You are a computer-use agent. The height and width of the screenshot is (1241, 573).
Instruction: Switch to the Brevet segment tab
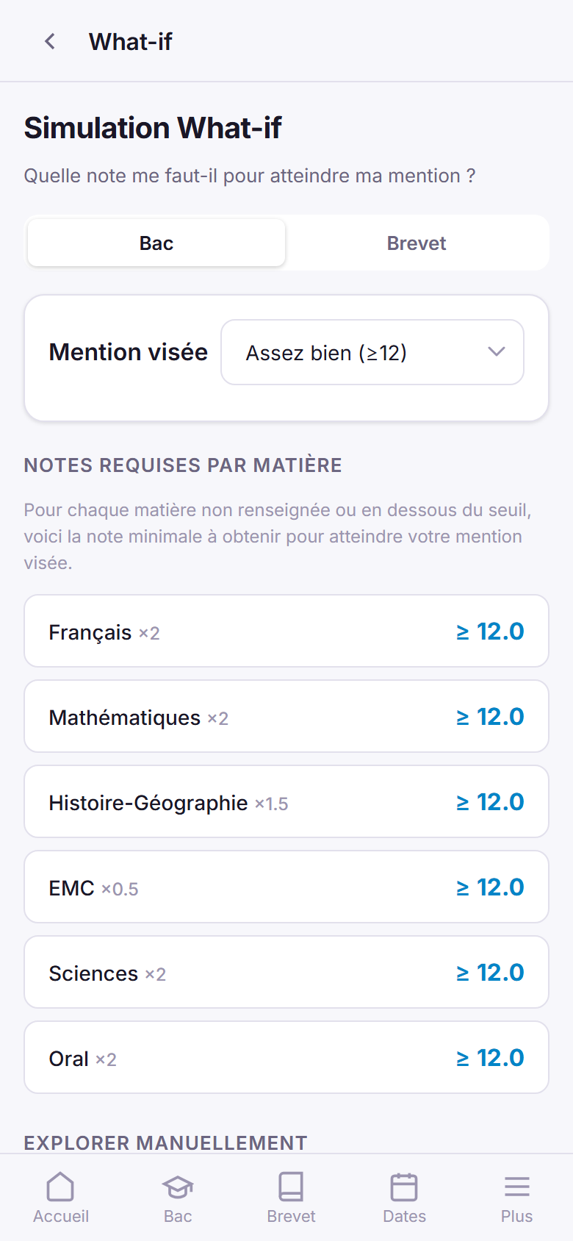click(x=417, y=243)
